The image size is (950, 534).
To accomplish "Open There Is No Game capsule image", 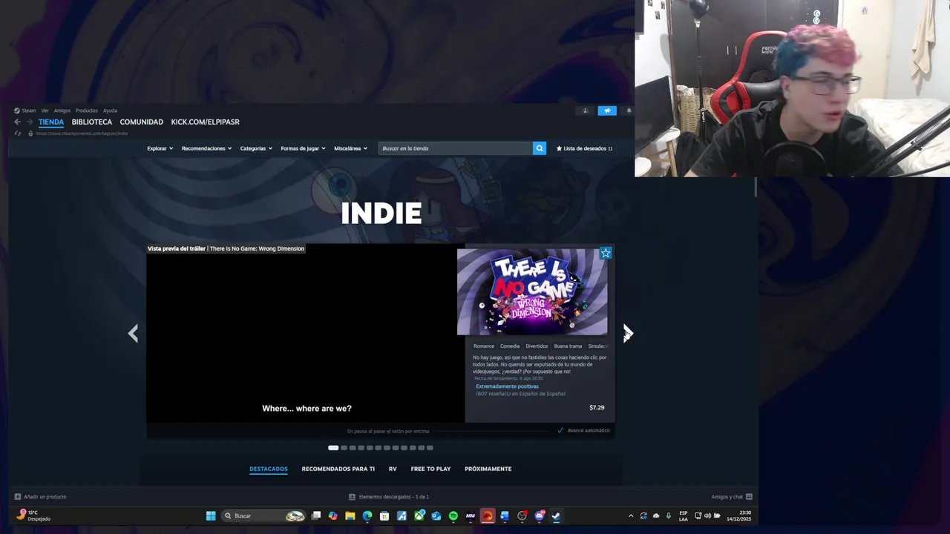I will click(532, 291).
